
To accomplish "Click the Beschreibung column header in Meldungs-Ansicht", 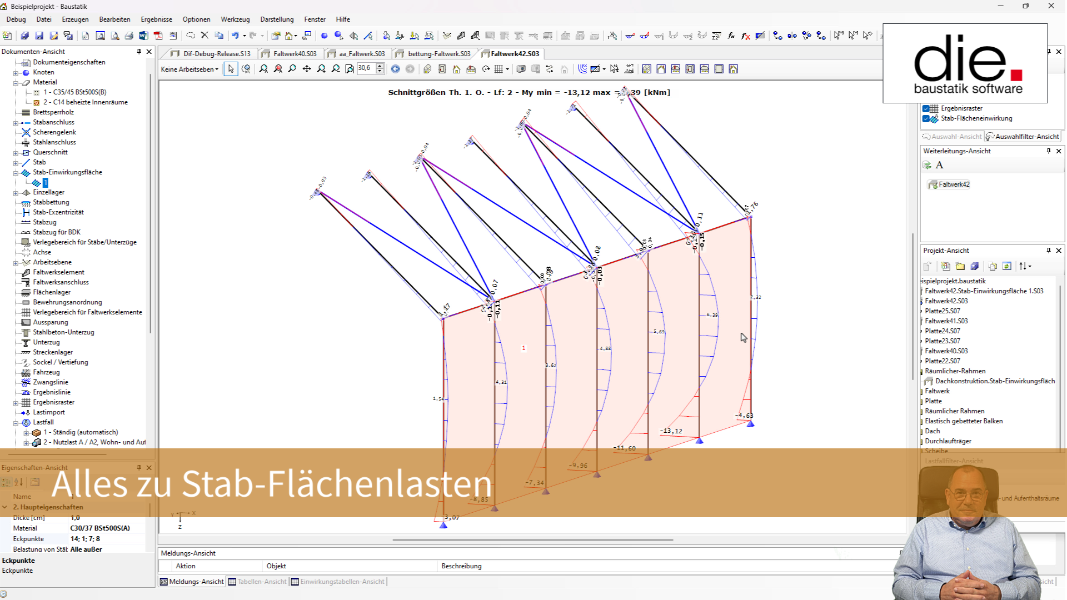I will tap(461, 566).
